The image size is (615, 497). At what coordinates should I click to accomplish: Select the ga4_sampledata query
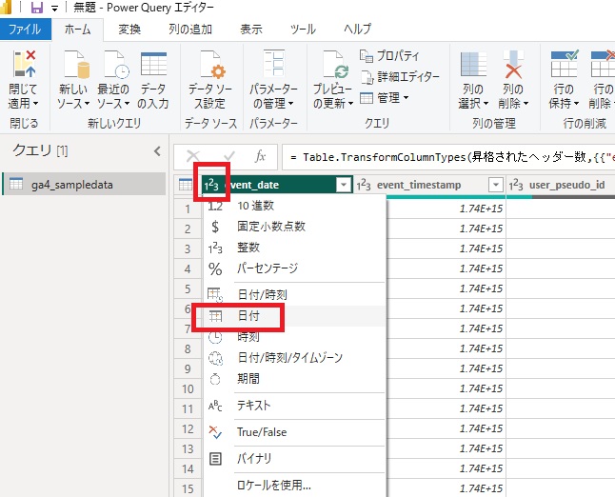click(84, 185)
